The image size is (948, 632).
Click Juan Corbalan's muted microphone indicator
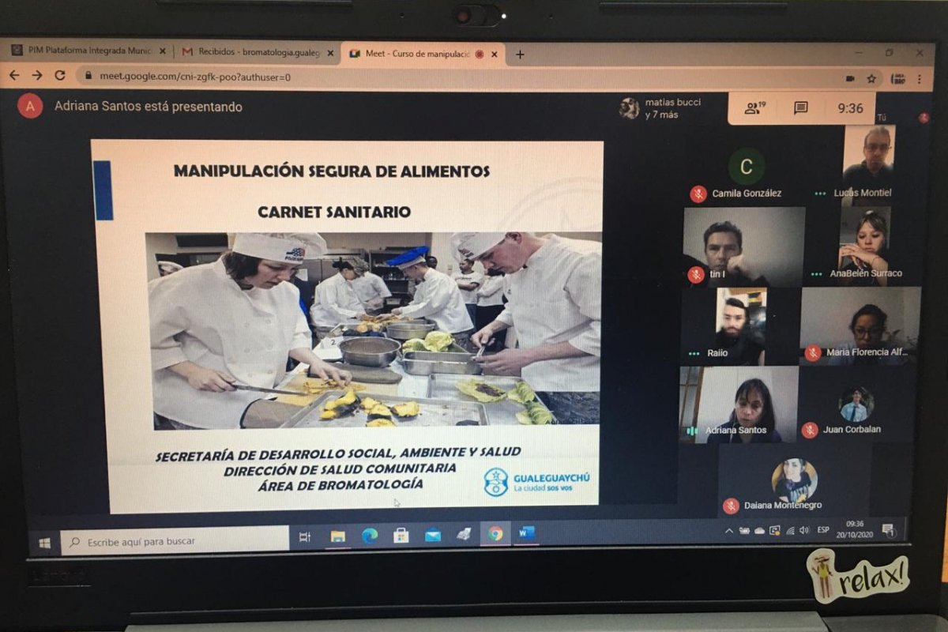pyautogui.click(x=809, y=430)
